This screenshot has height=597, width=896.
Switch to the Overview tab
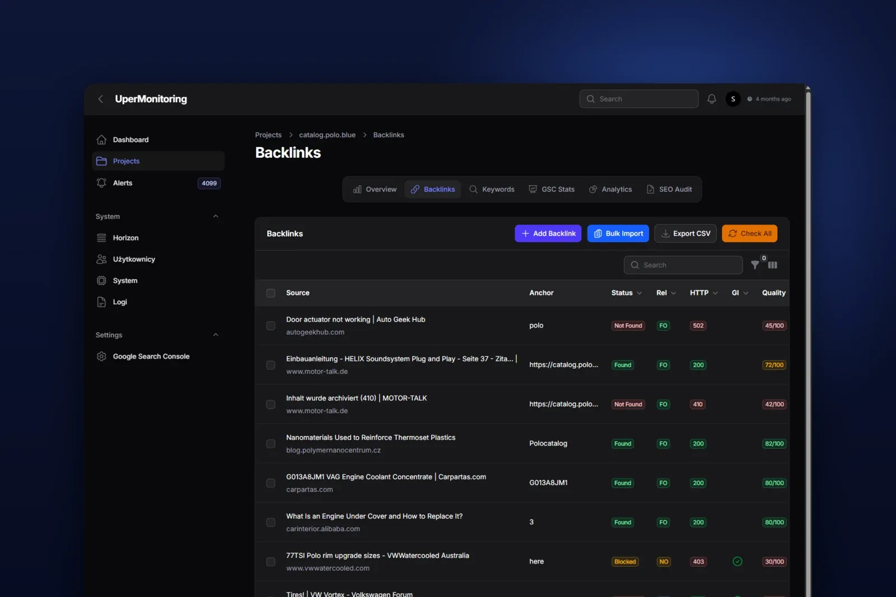point(375,190)
